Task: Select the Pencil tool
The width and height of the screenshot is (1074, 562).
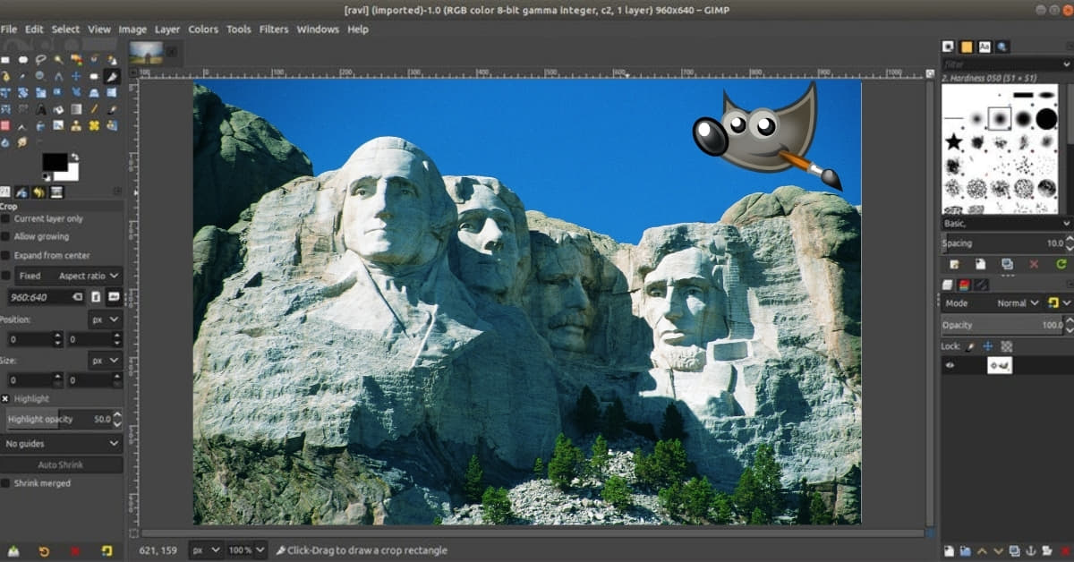Action: (94, 109)
